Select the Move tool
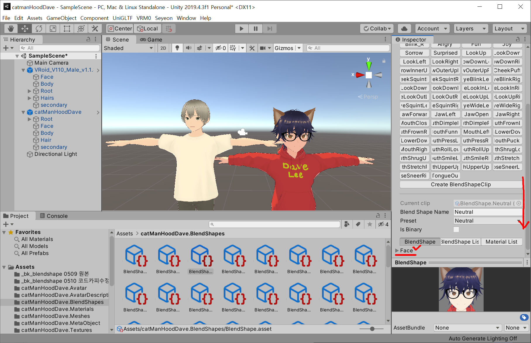 pyautogui.click(x=25, y=29)
